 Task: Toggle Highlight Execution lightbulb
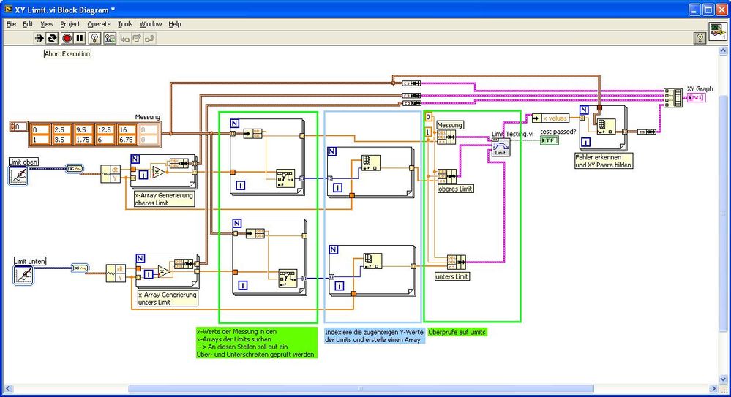[x=94, y=38]
